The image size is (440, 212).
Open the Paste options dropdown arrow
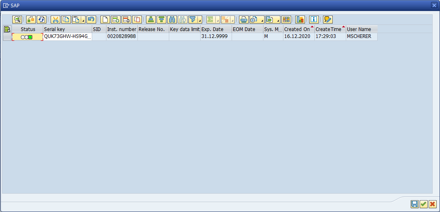pos(83,20)
